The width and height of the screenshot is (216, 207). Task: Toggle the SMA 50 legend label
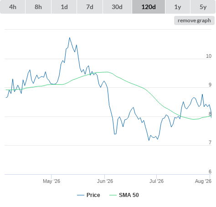(x=129, y=195)
